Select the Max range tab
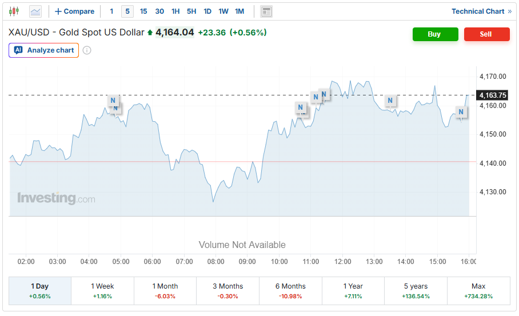Viewport: 519px width, 316px height. [478, 291]
